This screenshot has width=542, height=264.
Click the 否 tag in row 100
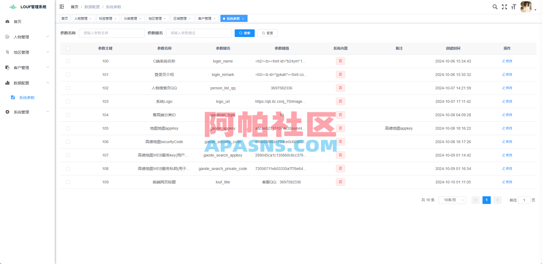coord(340,61)
